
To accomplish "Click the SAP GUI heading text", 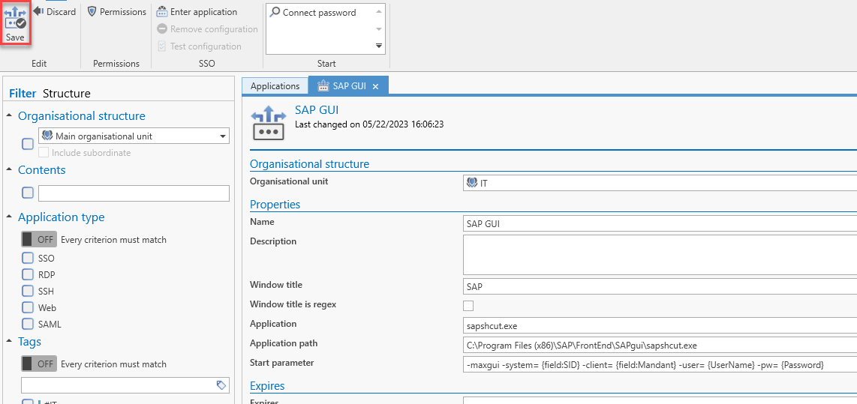I will click(317, 112).
